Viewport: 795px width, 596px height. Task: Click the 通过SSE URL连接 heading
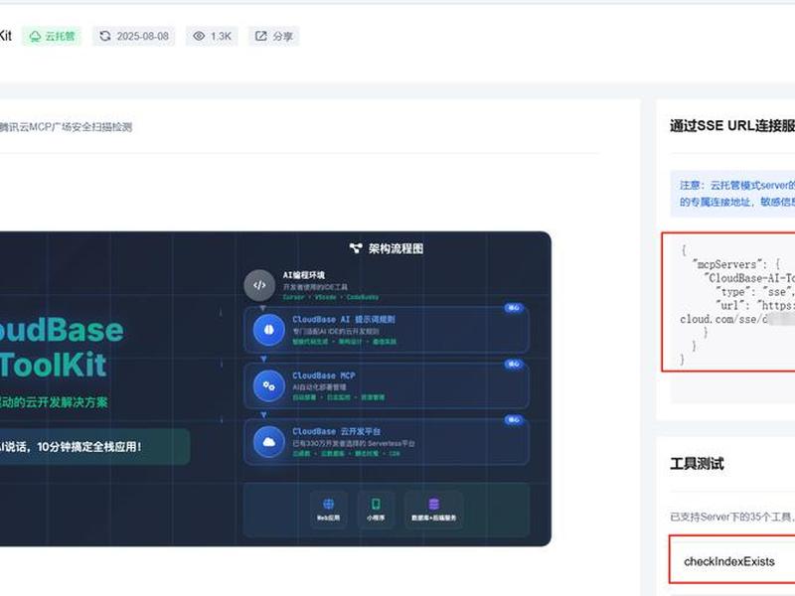coord(732,126)
